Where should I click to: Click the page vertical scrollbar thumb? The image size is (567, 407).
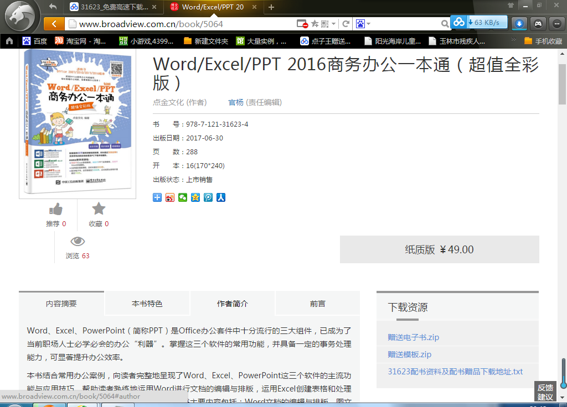(x=562, y=84)
